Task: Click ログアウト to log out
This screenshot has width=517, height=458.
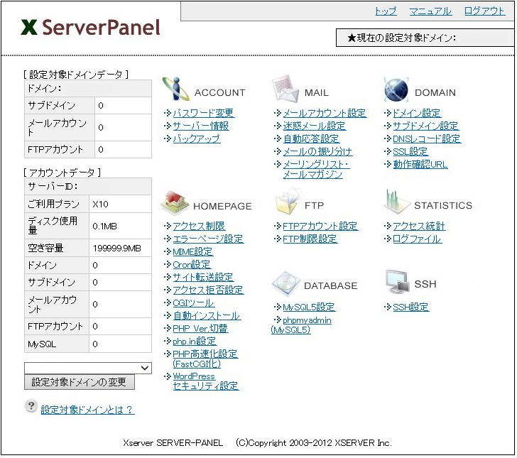Action: (484, 11)
